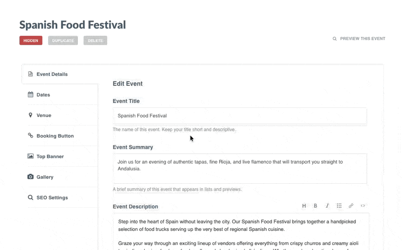Toggle italic in description editor

pyautogui.click(x=327, y=206)
